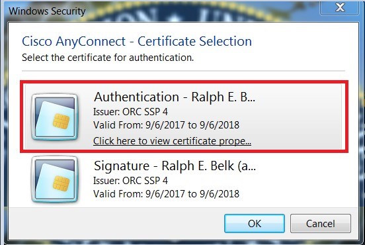365x245 pixels.
Task: Confirm selection with the OK button
Action: 255,224
